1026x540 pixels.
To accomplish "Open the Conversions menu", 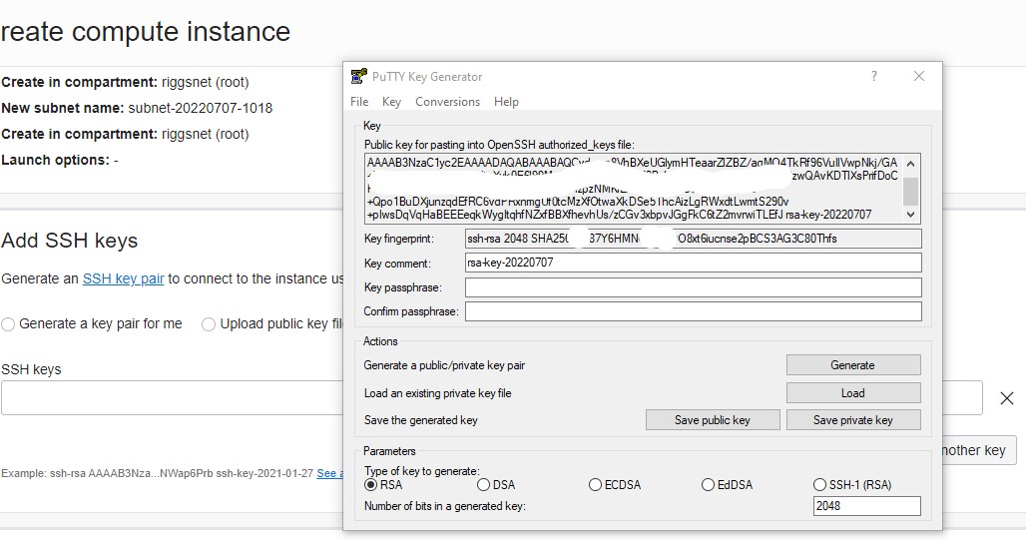I will [x=447, y=102].
